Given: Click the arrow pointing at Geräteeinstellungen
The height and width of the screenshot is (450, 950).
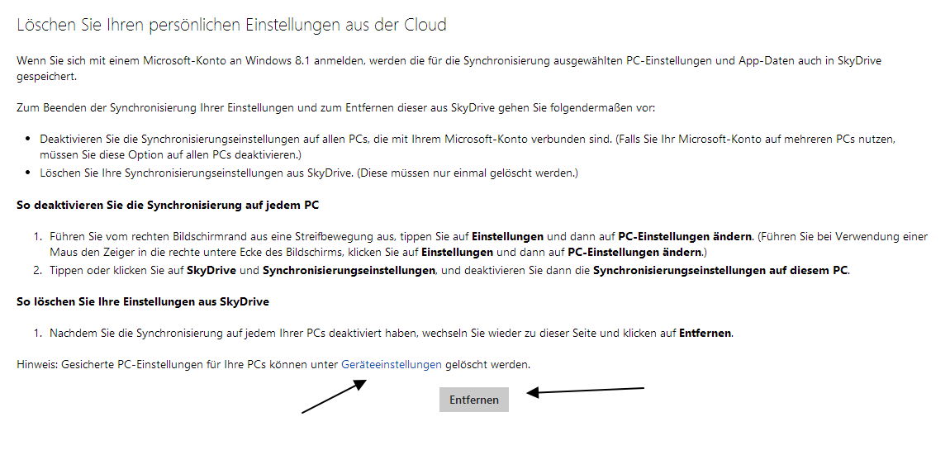Looking at the screenshot, I should 335,396.
